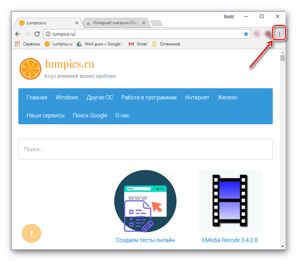Click the orange scroll-to-top arrow button
297x261 pixels.
click(31, 233)
